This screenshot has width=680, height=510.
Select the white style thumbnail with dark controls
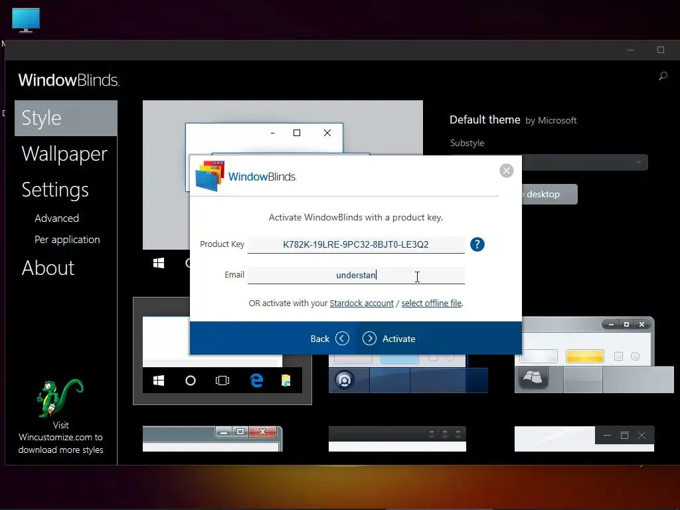584,439
